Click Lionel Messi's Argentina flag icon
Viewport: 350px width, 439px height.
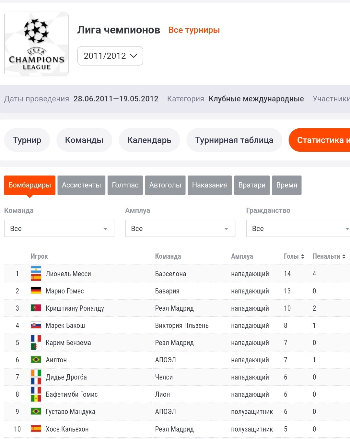pyautogui.click(x=36, y=270)
